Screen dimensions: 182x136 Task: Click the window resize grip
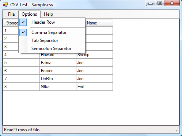177,131
